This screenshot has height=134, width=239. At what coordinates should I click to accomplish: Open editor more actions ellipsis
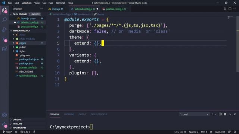tap(235, 9)
